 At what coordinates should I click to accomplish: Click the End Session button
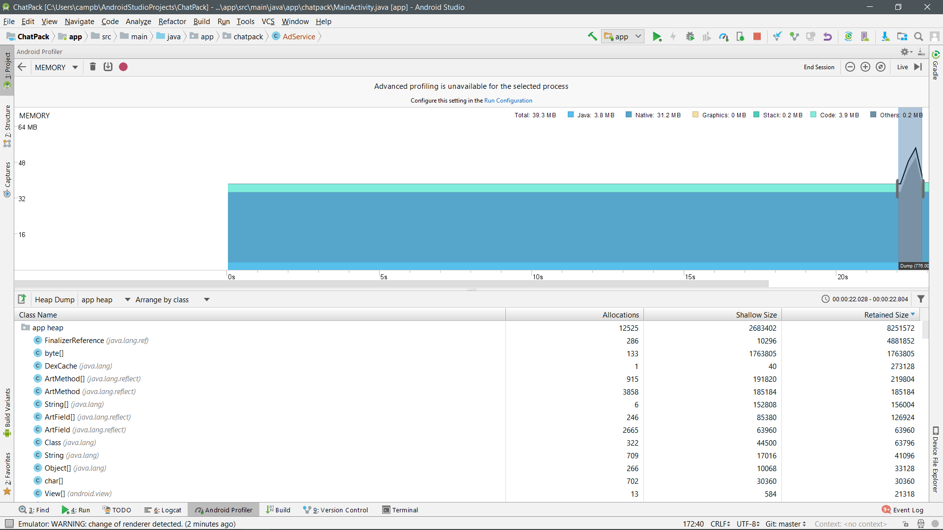click(x=819, y=67)
